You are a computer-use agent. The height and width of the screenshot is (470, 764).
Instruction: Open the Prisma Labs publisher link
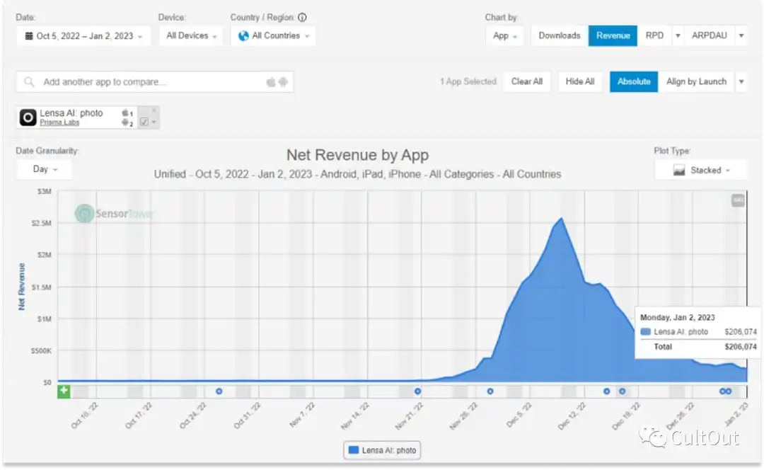(59, 122)
